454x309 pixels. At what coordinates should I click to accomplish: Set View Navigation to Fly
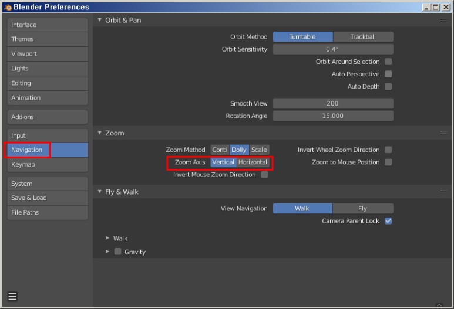point(363,208)
